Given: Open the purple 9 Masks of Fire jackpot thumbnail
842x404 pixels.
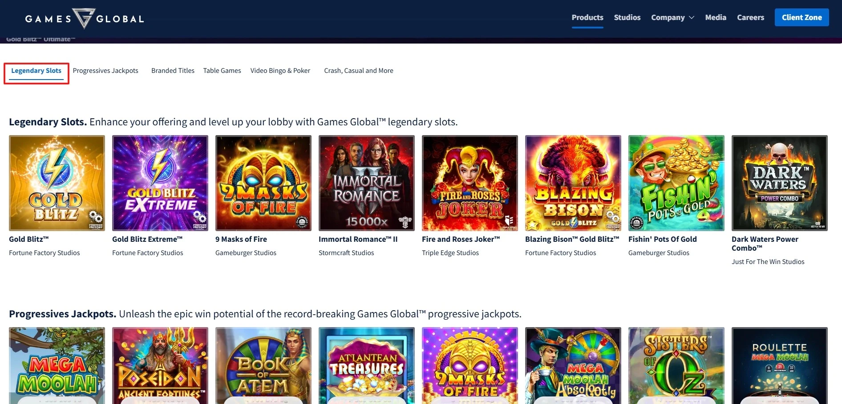Looking at the screenshot, I should tap(470, 366).
